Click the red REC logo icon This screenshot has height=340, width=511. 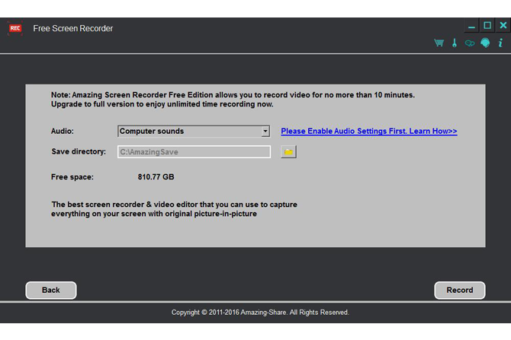point(15,28)
